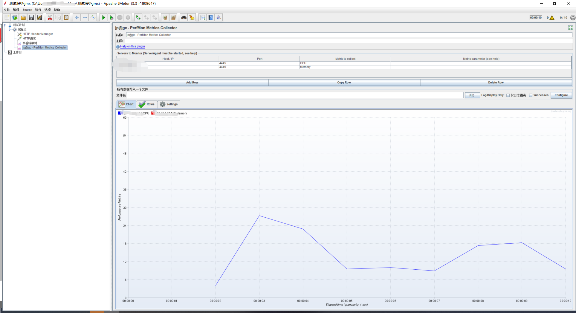Click the CPU metric table cell
Viewport: 576px width, 313px height.
point(345,63)
